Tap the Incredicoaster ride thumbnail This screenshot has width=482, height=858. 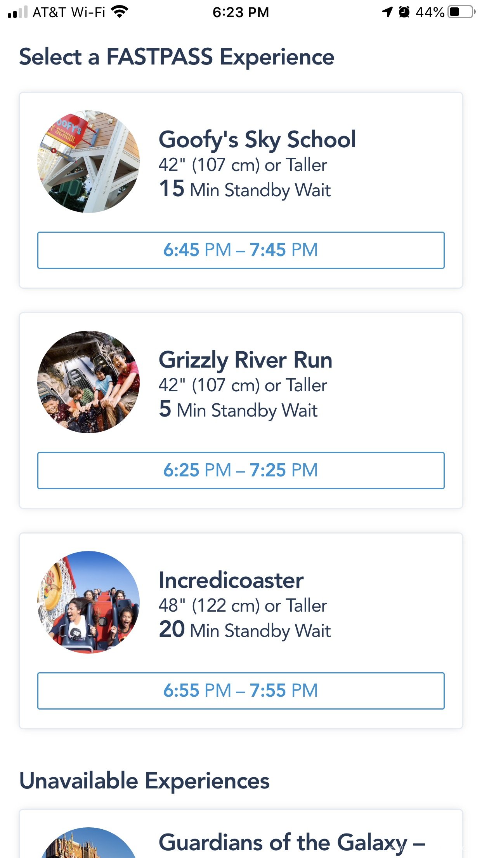coord(88,602)
